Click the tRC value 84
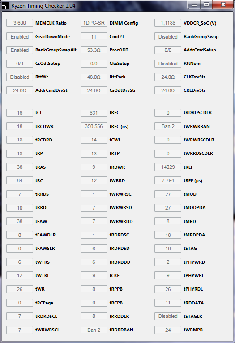The width and height of the screenshot is (235, 343). (20, 181)
